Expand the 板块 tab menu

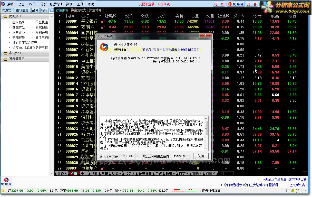click(170, 173)
